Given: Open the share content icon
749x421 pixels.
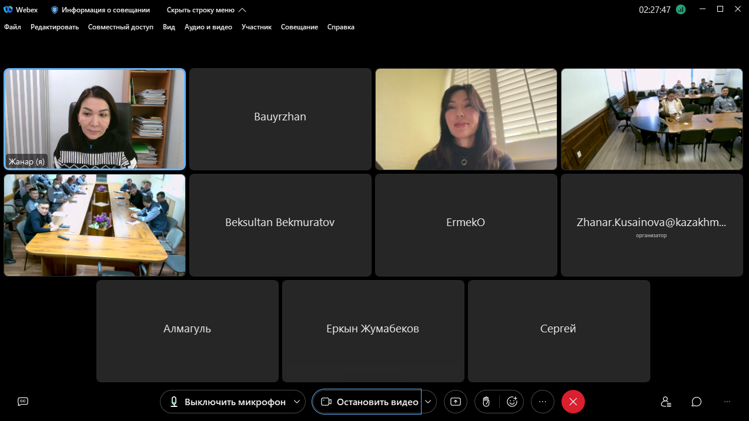Looking at the screenshot, I should tap(456, 402).
